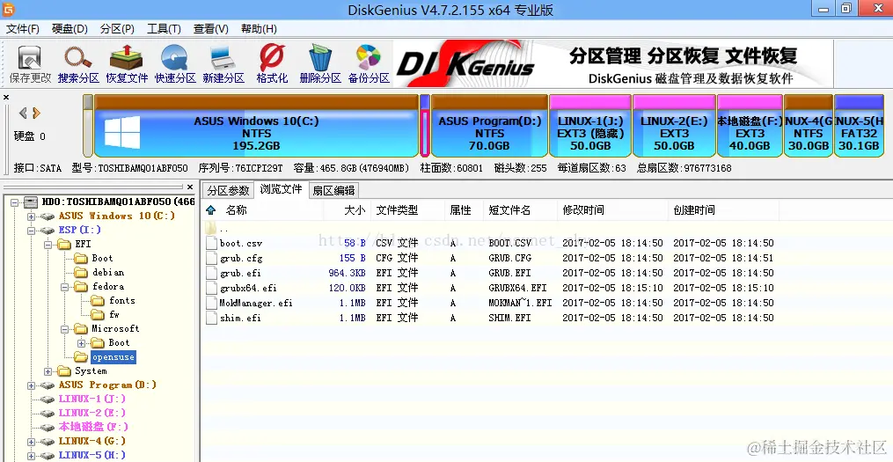The width and height of the screenshot is (893, 462).
Task: Select ASUS Windows 10(C:) partition block
Action: (256, 126)
